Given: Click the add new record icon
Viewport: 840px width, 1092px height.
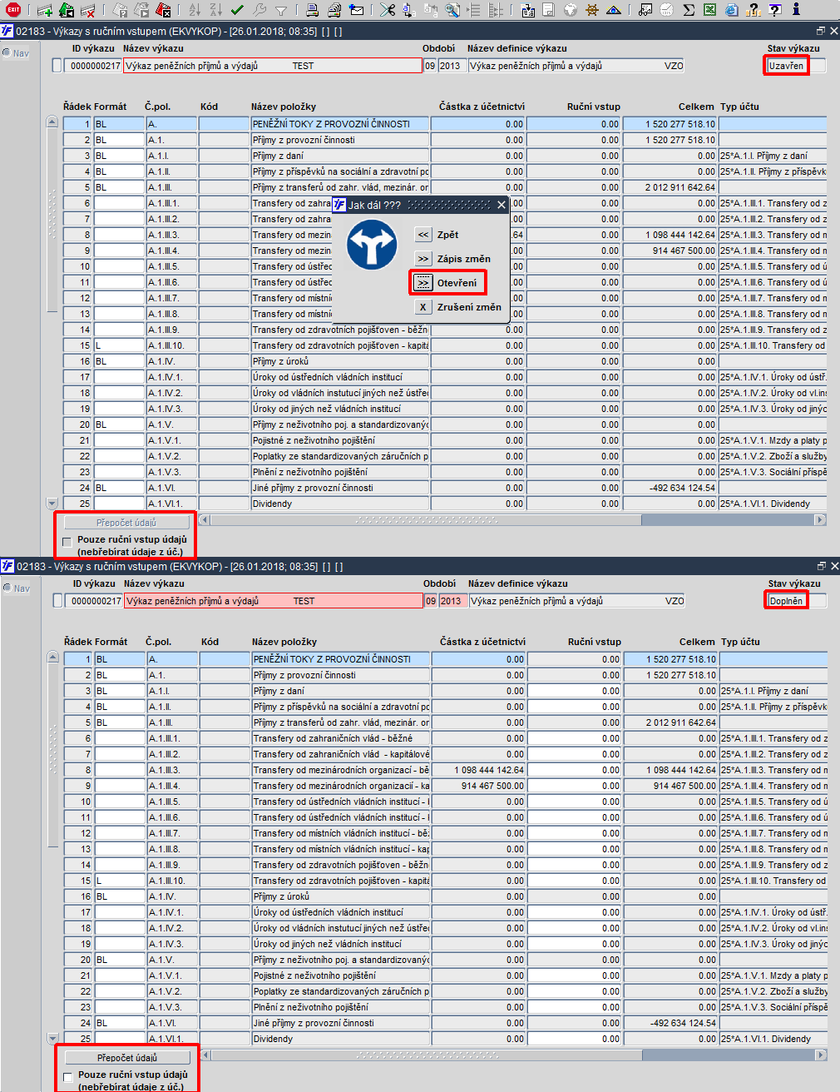Looking at the screenshot, I should pos(45,10).
